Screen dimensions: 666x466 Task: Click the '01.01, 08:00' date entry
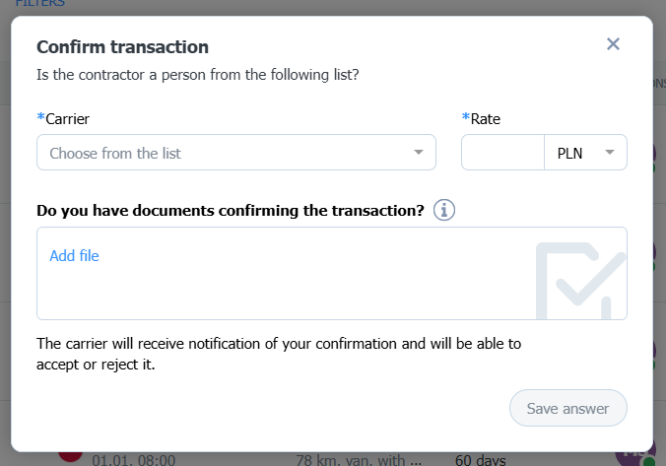[x=133, y=460]
